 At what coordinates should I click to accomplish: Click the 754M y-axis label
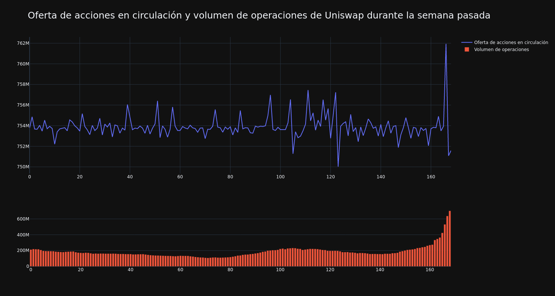click(x=23, y=126)
